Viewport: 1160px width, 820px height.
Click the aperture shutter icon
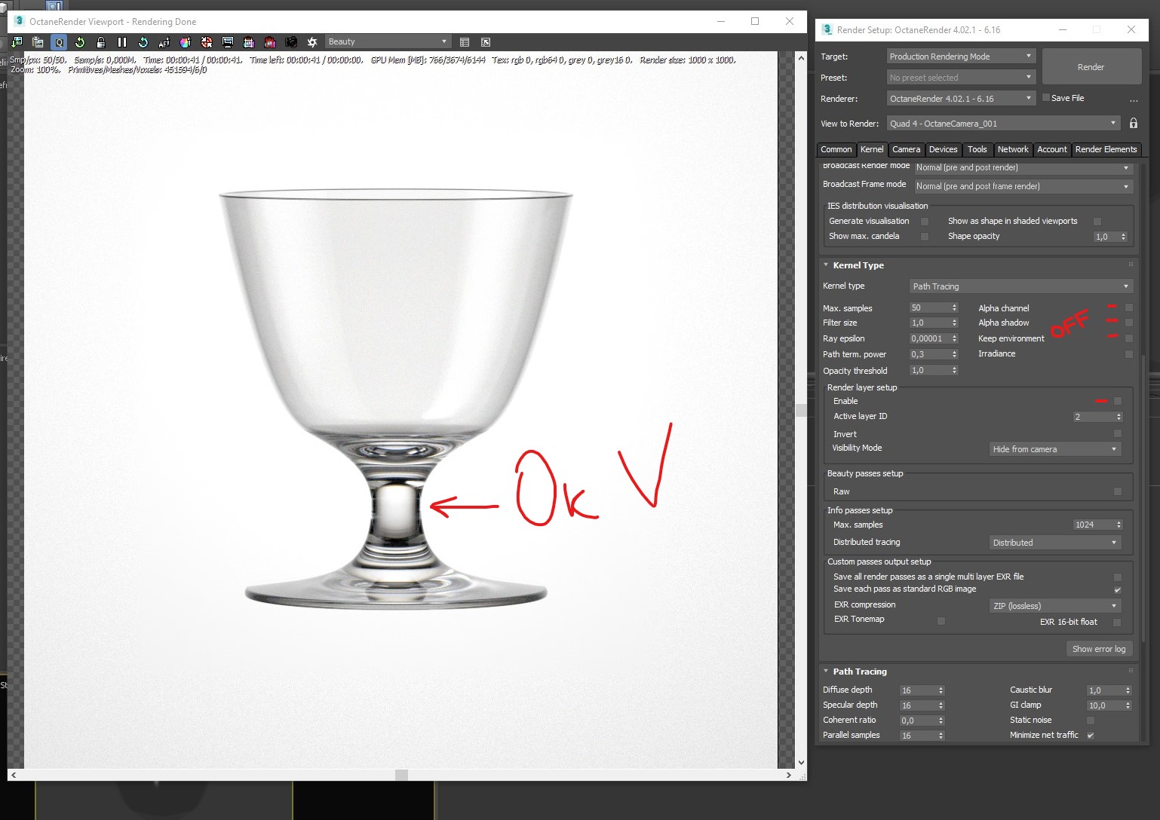point(312,42)
